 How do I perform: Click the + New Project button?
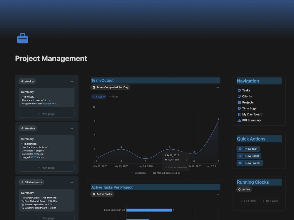(250, 163)
